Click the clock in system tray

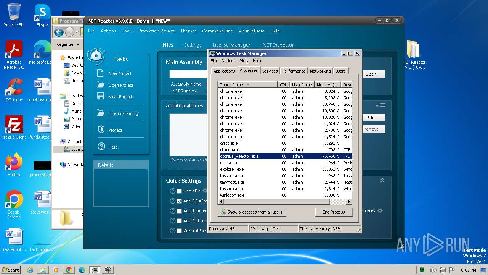tap(468, 270)
